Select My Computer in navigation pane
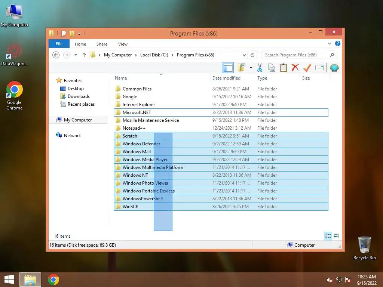 pyautogui.click(x=78, y=120)
